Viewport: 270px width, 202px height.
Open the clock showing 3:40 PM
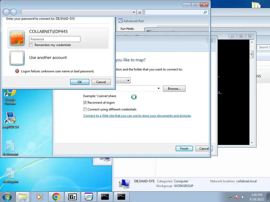tap(257, 197)
